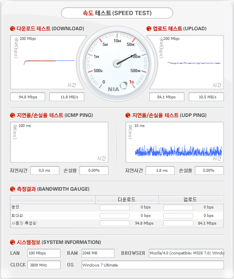Click the 94.8 Mbps value in results table
Screen dimensions: 234x279
144,223
